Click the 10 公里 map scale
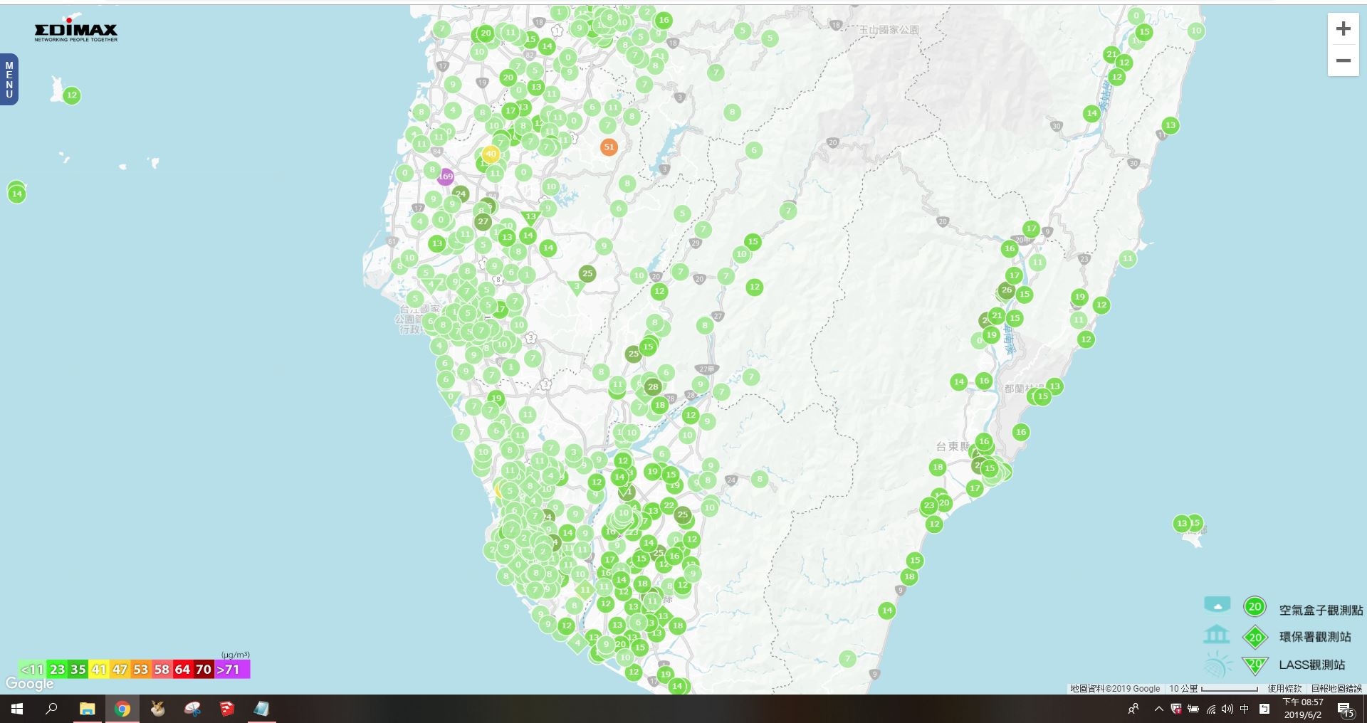The image size is (1367, 723). tap(1213, 689)
